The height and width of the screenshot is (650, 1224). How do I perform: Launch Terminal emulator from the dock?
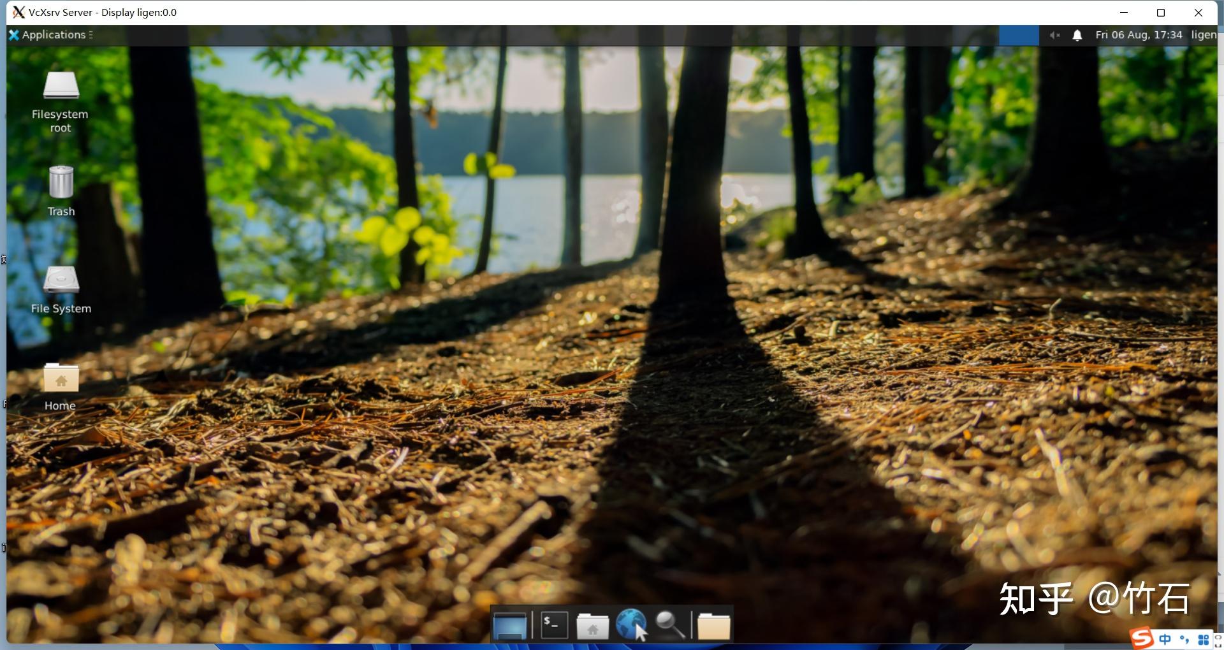point(553,625)
